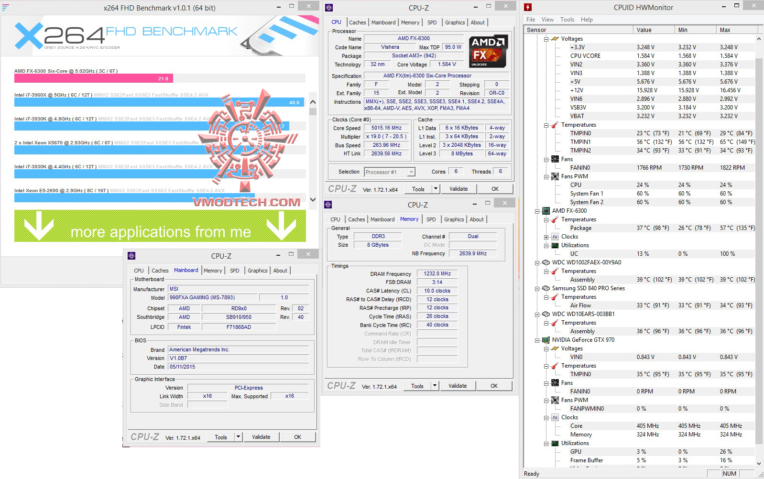
Task: Click Validate in the CPU-Z window showing CPU tab
Action: [x=458, y=189]
